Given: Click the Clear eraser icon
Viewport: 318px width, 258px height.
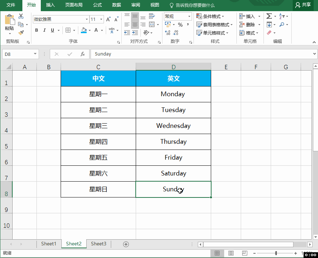Looking at the screenshot, I should pos(269,32).
